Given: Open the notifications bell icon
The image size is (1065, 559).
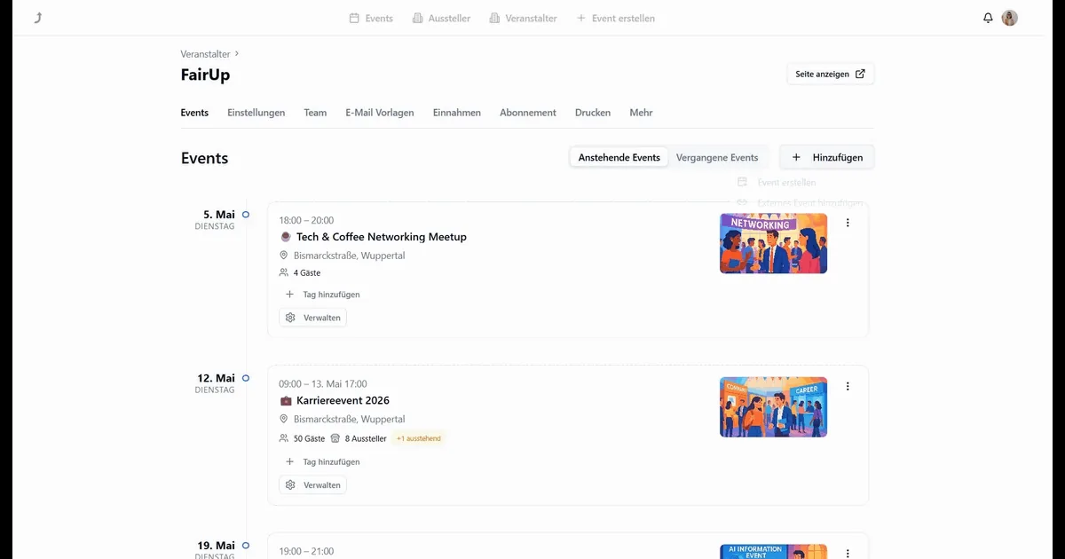Looking at the screenshot, I should pos(988,18).
